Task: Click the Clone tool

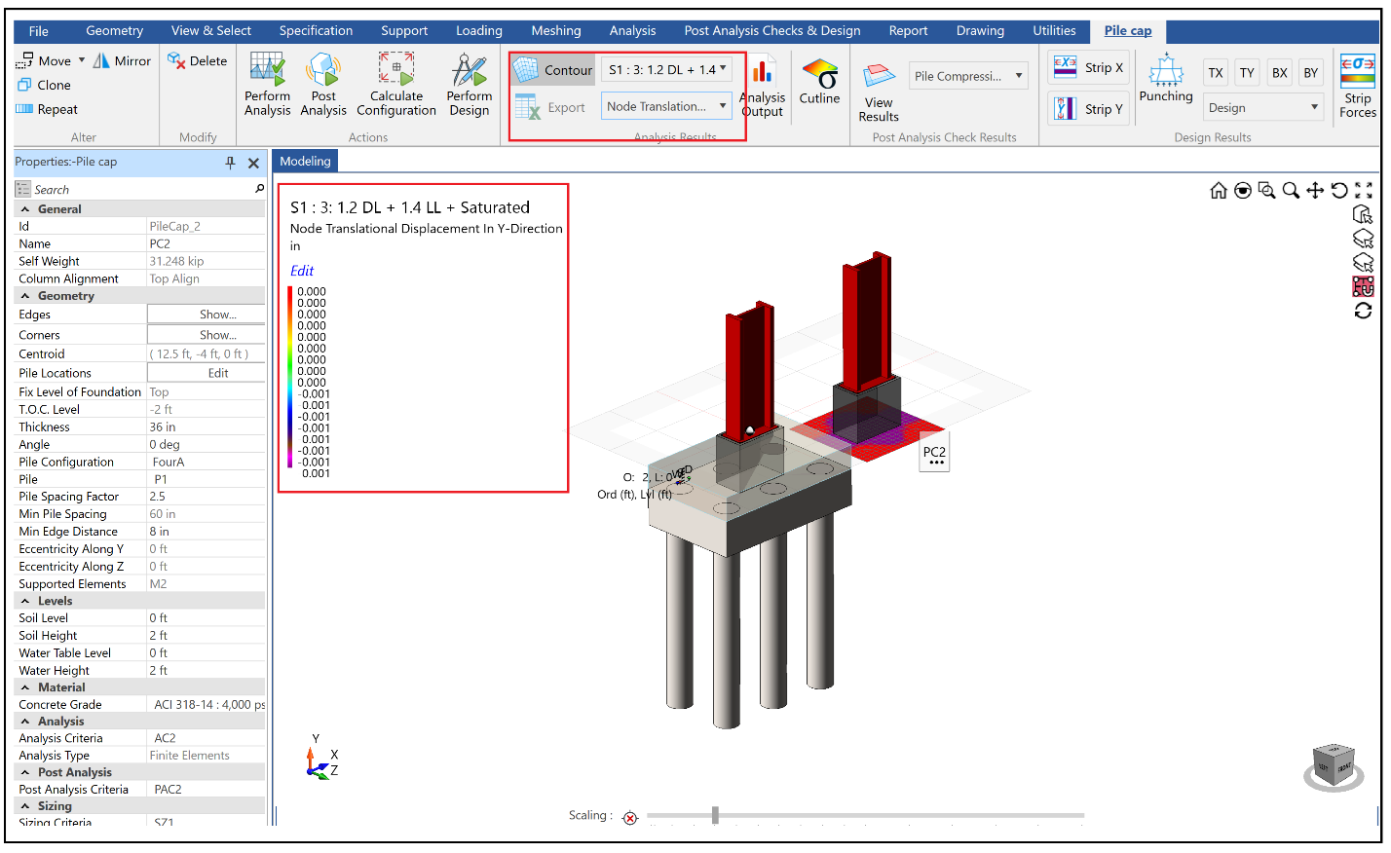Action: tap(45, 85)
